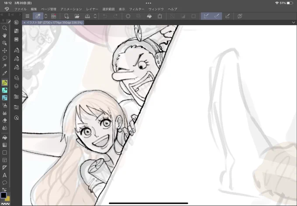Click the Undo arrow
Screen dimensions: 297x206
coord(105,16)
